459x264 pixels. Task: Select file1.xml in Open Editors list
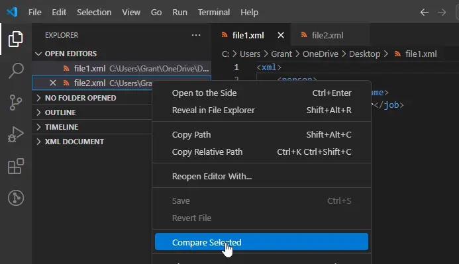tap(121, 68)
